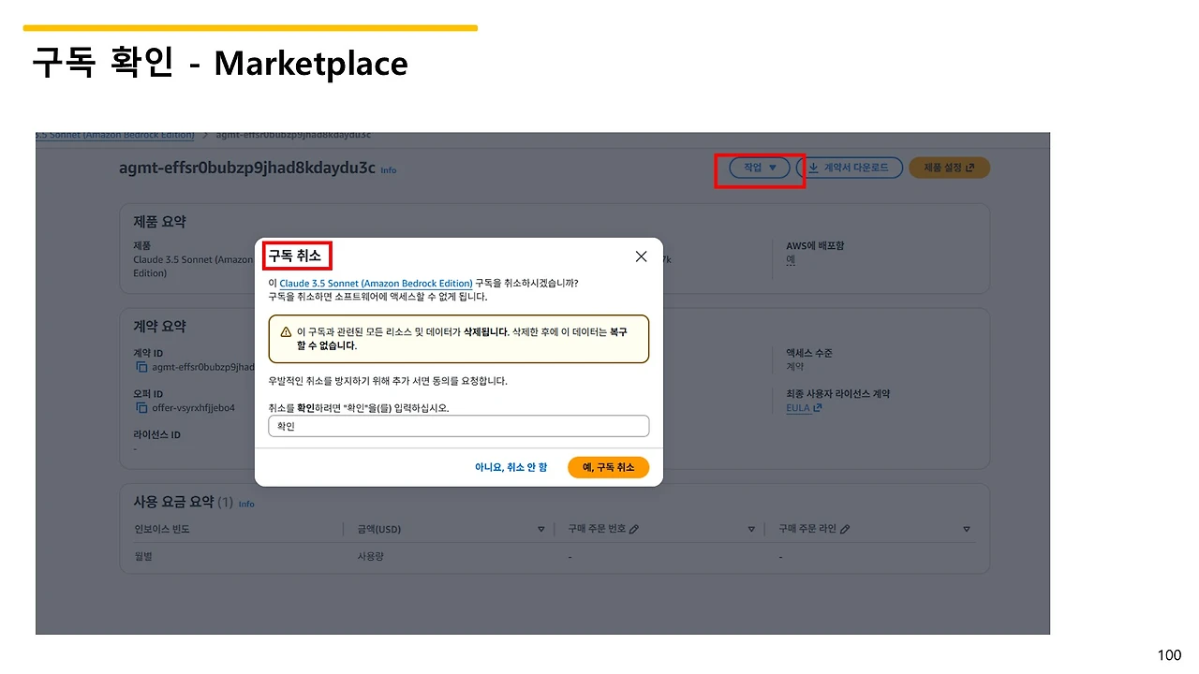The image size is (1199, 674).
Task: Click the pencil icon next to 구매 주문 라인
Action: (x=845, y=528)
